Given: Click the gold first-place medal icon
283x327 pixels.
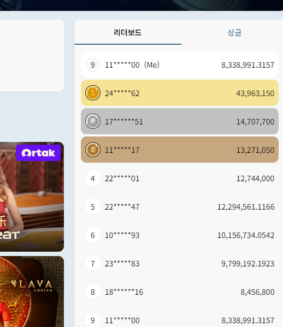Looking at the screenshot, I should click(93, 93).
